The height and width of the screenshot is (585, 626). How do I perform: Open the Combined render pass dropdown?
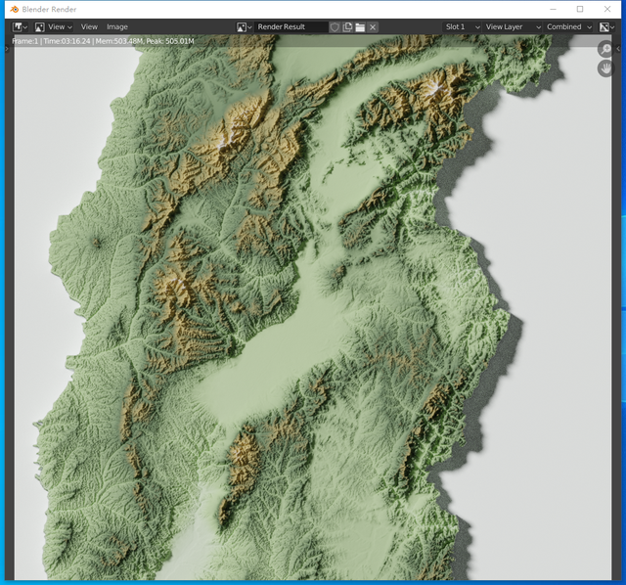[x=569, y=26]
